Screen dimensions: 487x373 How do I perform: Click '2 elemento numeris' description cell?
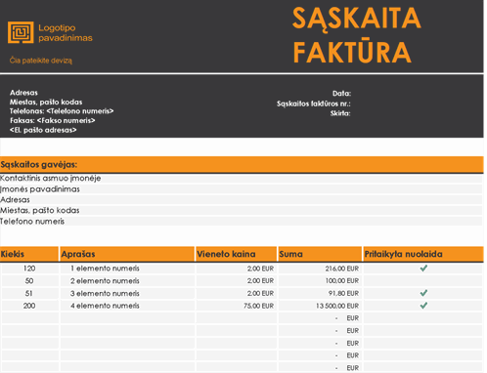127,280
